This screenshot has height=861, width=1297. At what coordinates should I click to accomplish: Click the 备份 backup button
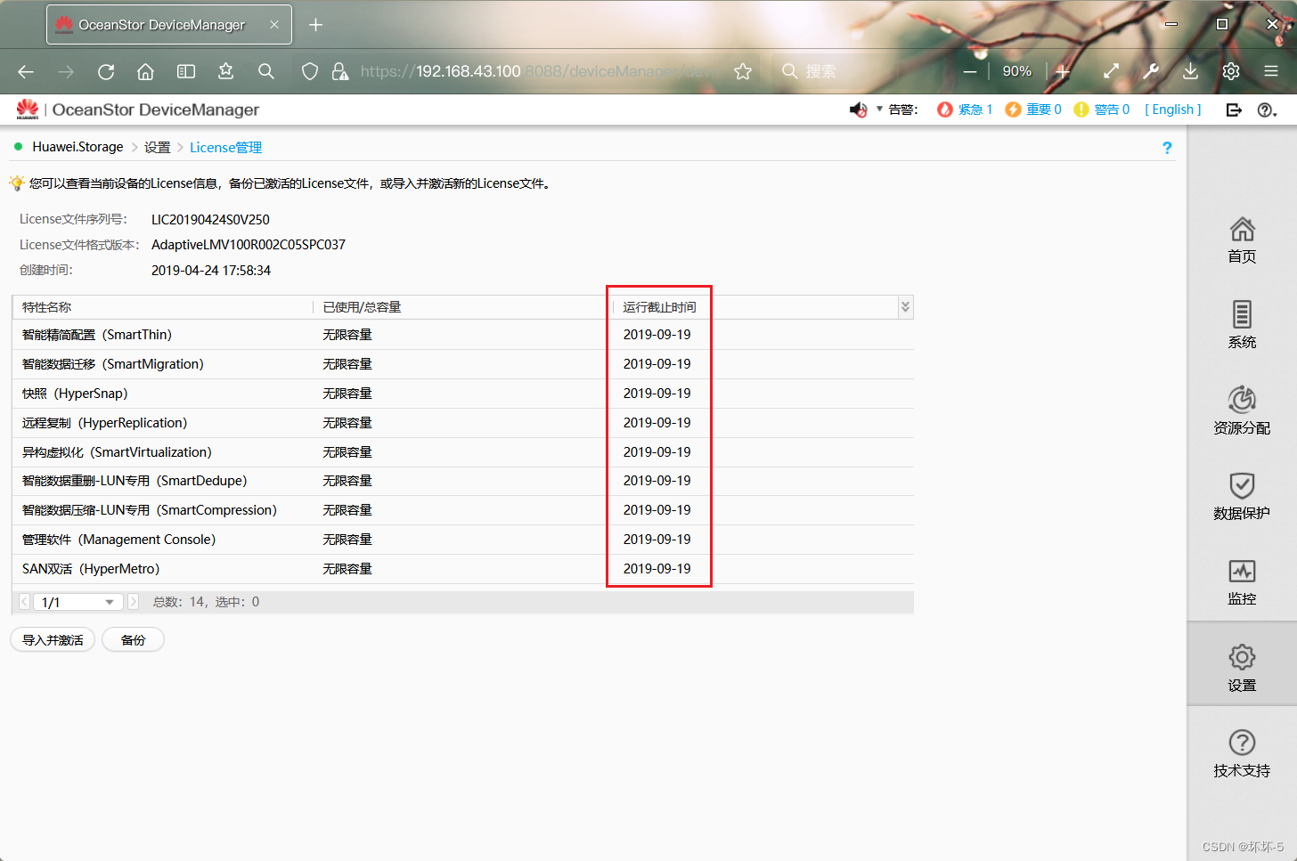tap(133, 640)
